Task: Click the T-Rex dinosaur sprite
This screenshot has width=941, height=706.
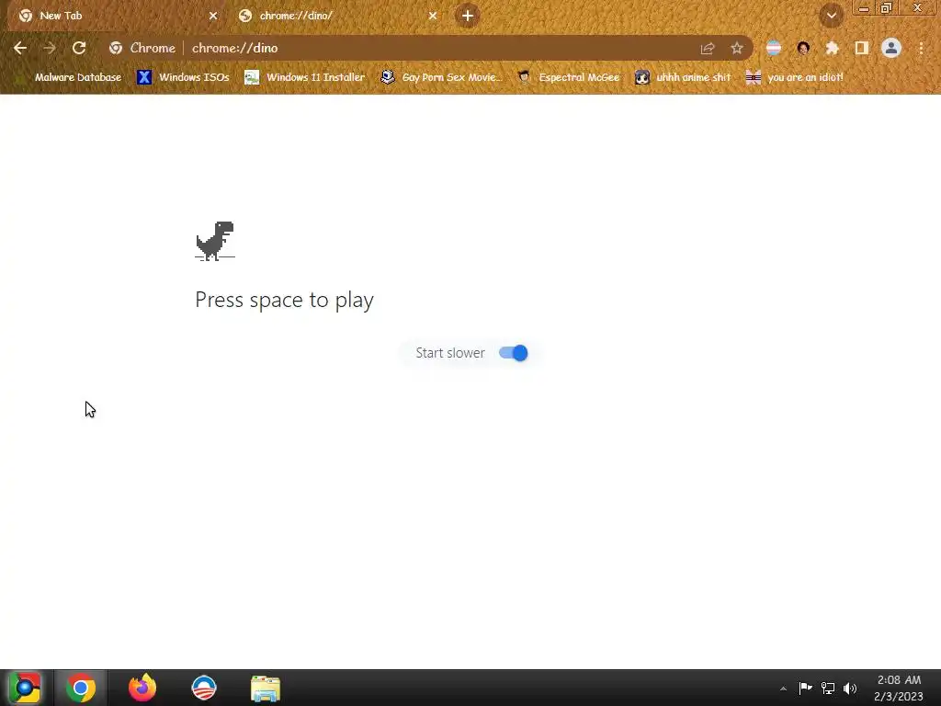Action: pos(215,241)
